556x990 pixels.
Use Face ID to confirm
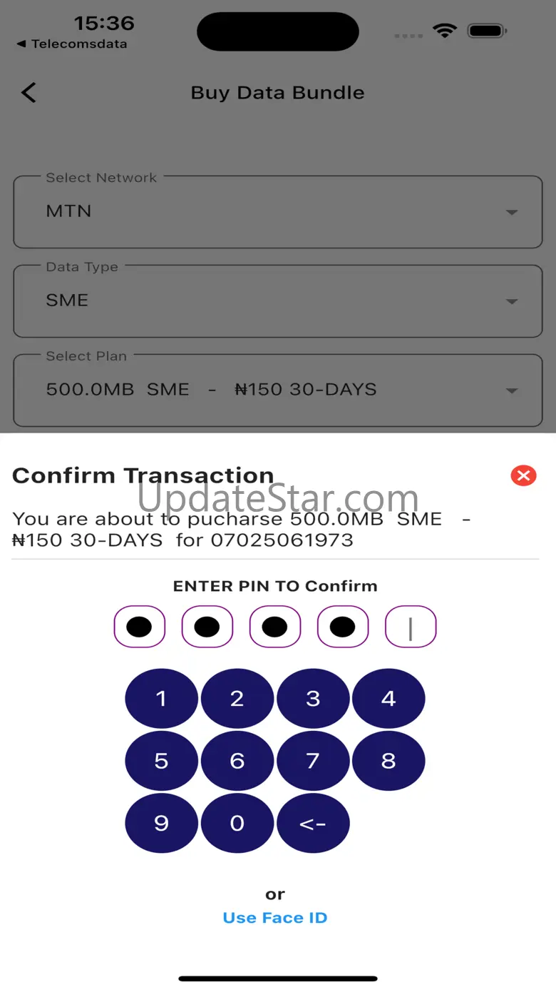coord(275,918)
